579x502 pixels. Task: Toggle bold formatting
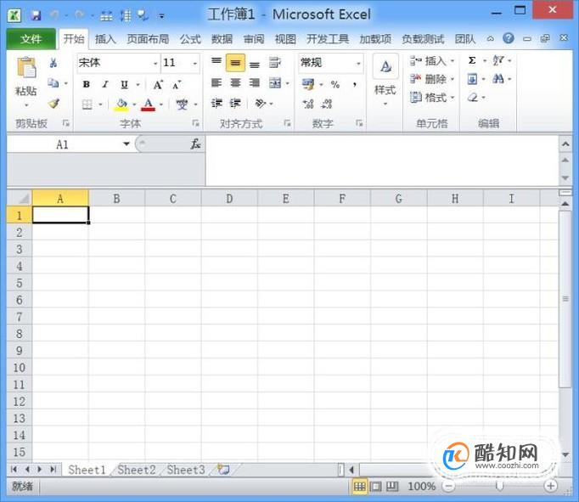pos(86,85)
